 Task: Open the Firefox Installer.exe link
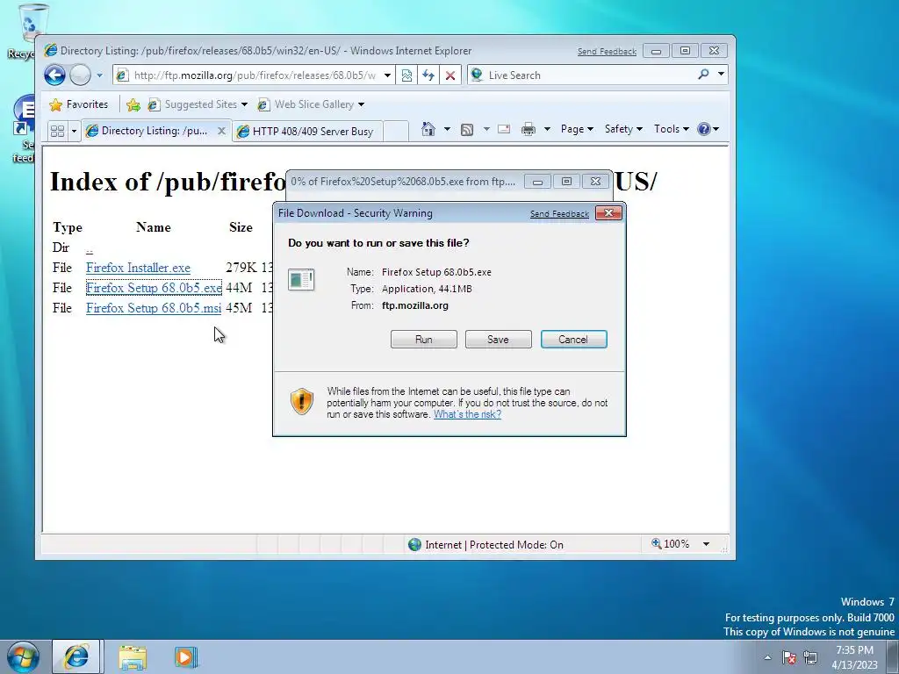138,268
